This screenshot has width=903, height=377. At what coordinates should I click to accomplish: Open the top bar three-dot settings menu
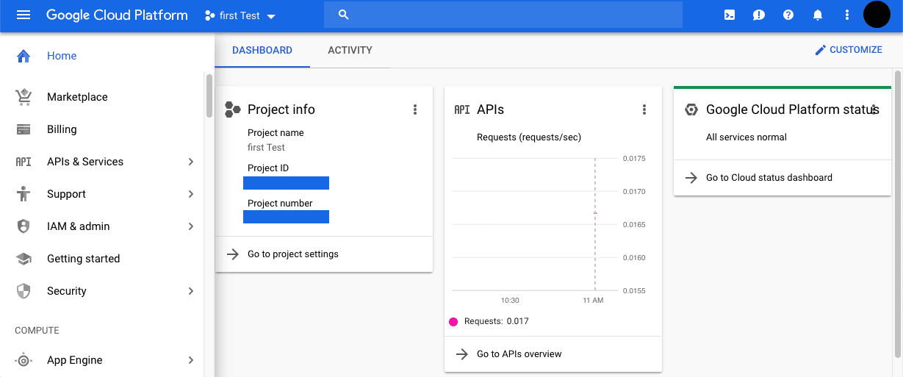coord(847,15)
